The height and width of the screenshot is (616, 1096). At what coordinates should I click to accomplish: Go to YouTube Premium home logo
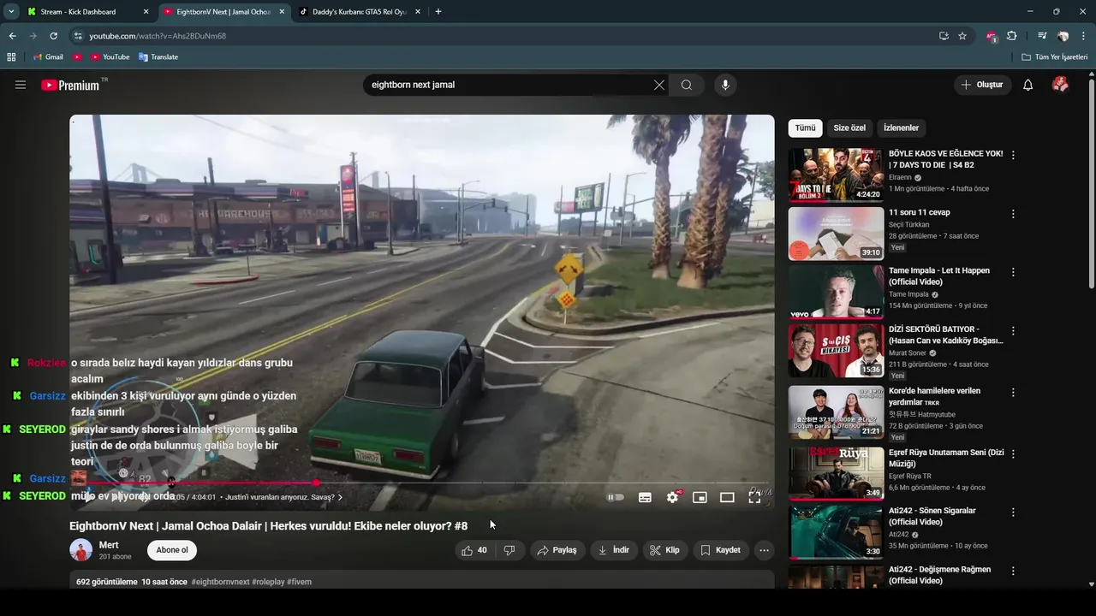click(x=70, y=85)
